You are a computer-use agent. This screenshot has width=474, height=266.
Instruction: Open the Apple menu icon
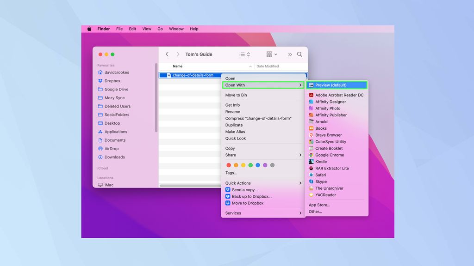click(x=88, y=29)
